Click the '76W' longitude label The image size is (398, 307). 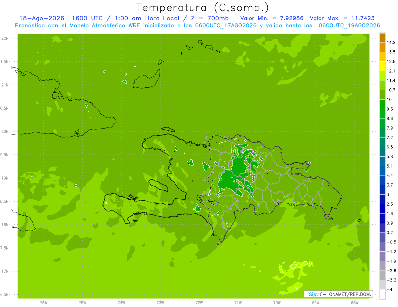(43, 302)
